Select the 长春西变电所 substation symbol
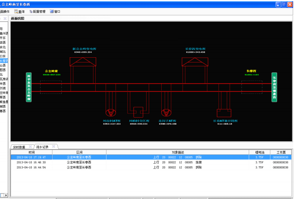 (195, 62)
